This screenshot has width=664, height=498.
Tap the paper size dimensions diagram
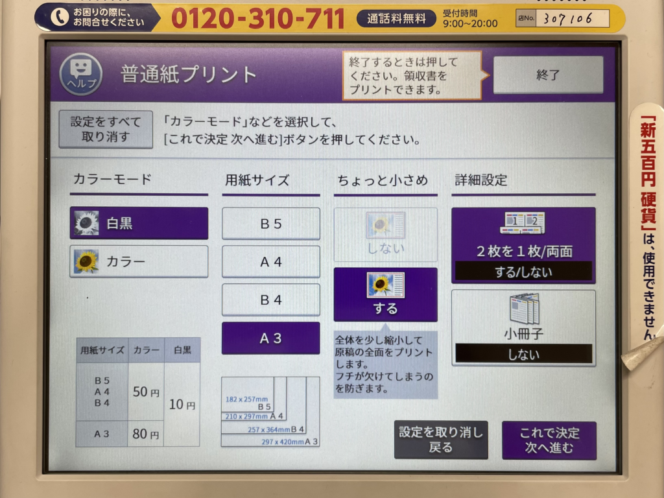point(270,412)
